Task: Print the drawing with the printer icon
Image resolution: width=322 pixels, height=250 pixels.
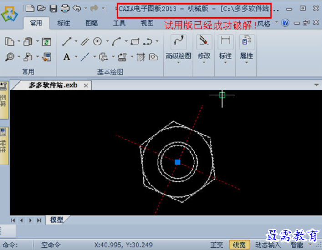Action: tap(65, 8)
